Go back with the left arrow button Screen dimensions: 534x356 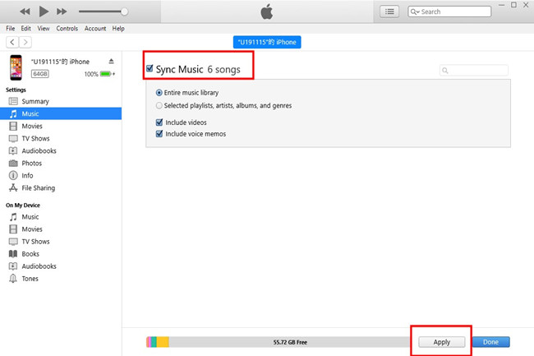click(x=12, y=42)
